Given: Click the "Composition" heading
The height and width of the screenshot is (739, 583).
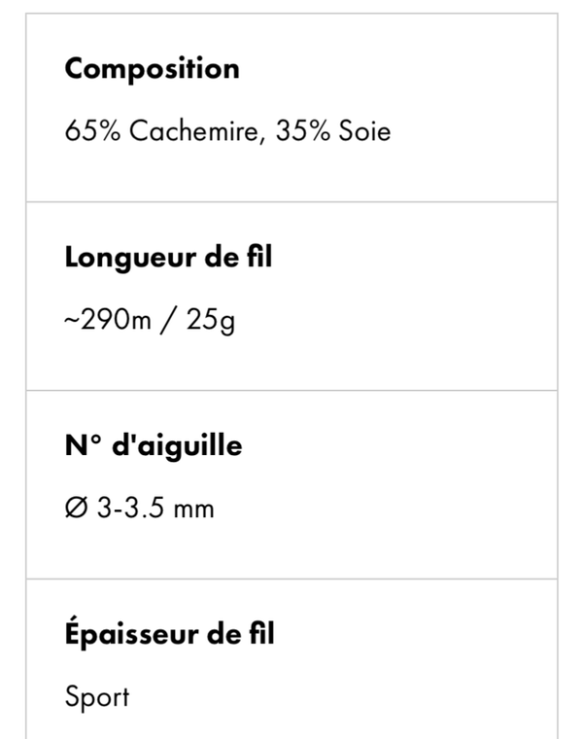Looking at the screenshot, I should tap(152, 69).
